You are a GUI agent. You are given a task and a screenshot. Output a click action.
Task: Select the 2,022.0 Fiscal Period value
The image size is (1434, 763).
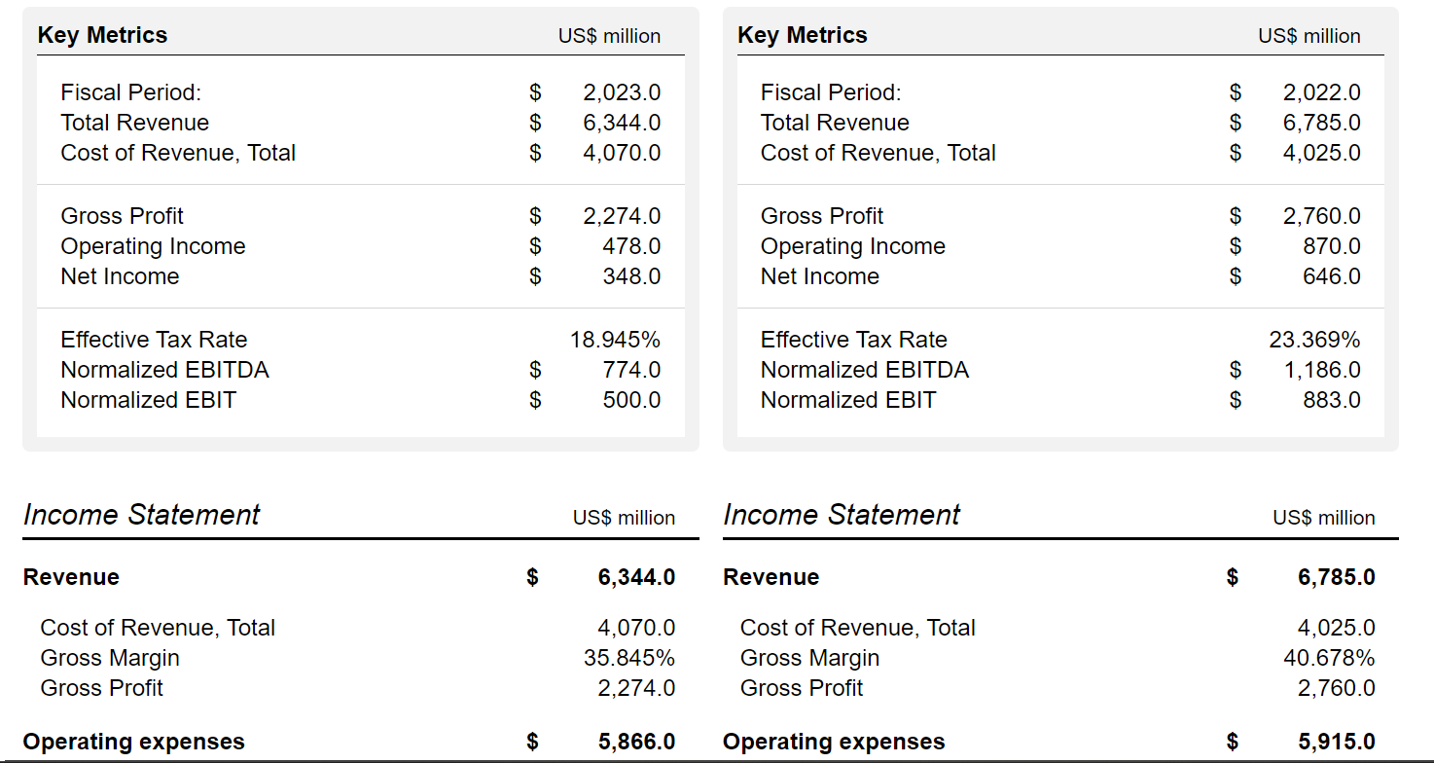pyautogui.click(x=1322, y=92)
